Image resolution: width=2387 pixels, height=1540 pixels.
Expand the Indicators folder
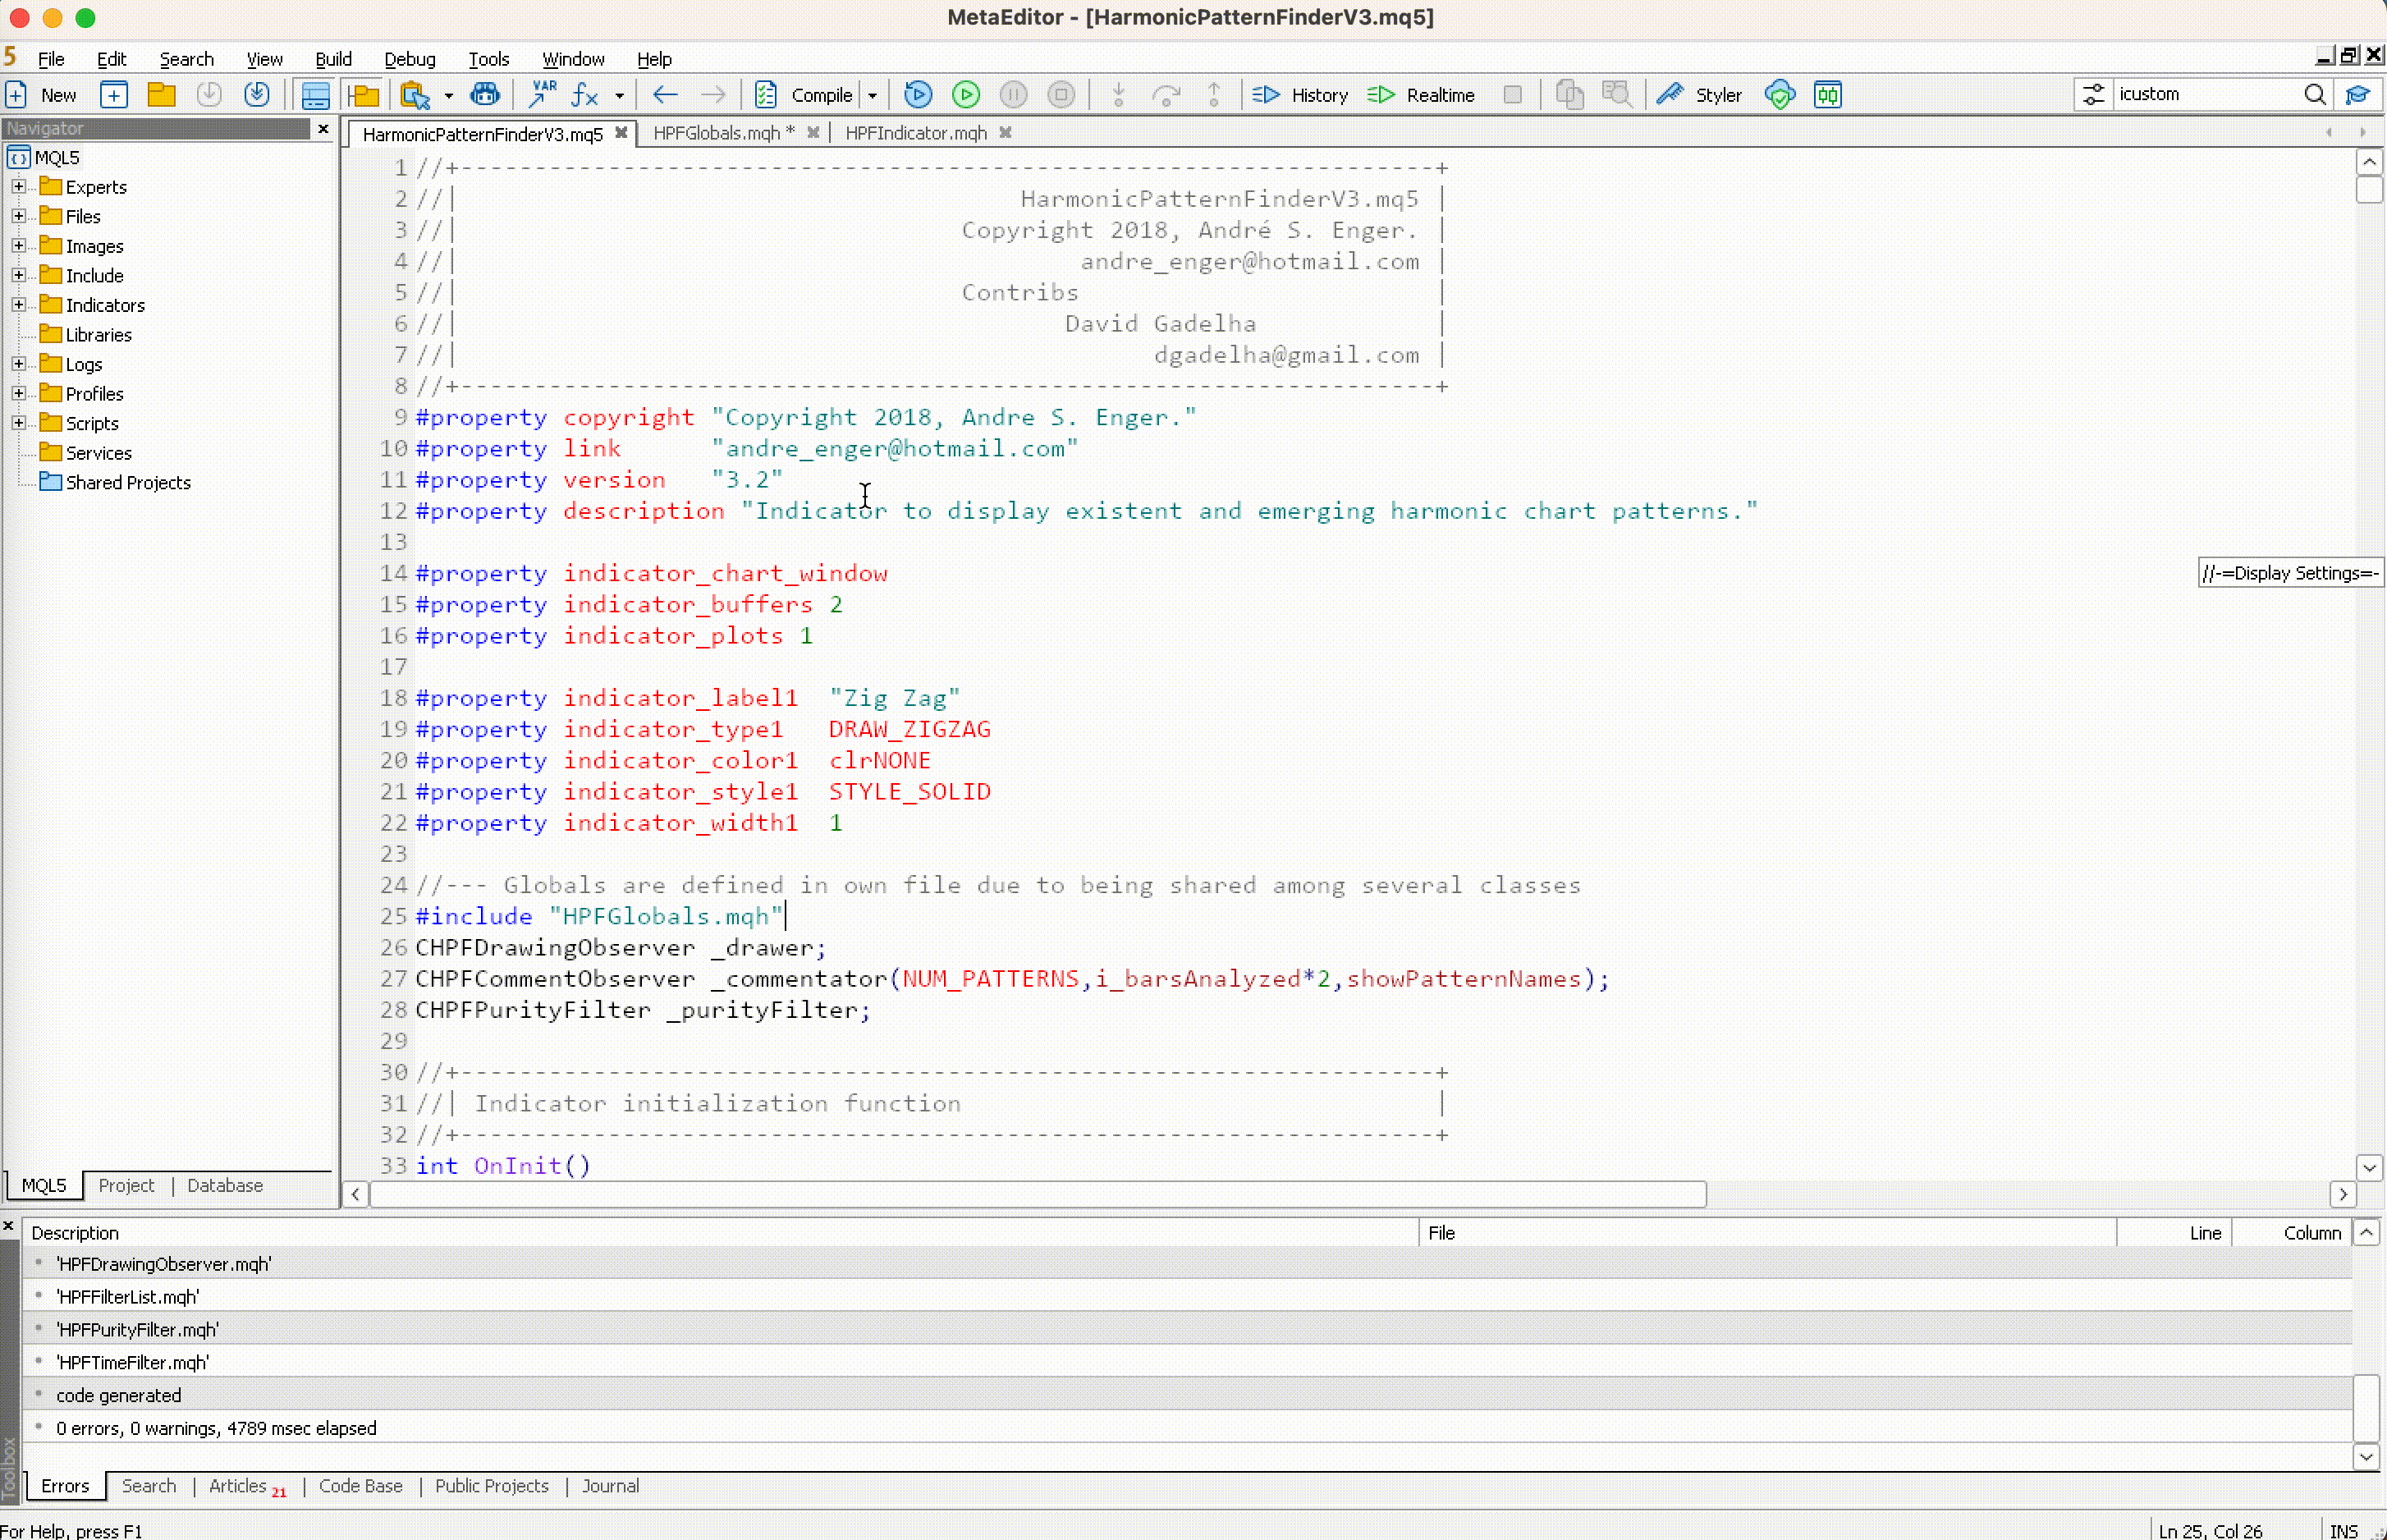coord(18,305)
